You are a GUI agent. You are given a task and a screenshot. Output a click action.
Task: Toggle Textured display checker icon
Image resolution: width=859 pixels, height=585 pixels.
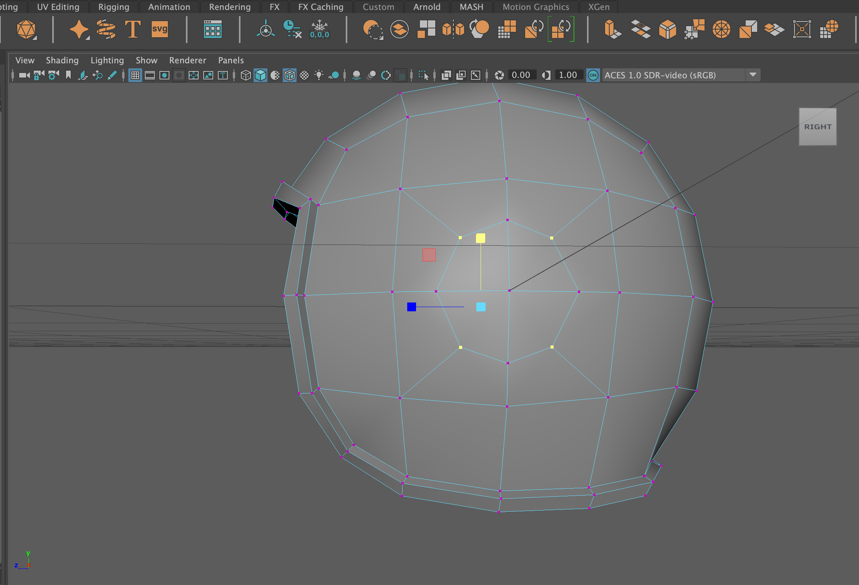pos(304,75)
